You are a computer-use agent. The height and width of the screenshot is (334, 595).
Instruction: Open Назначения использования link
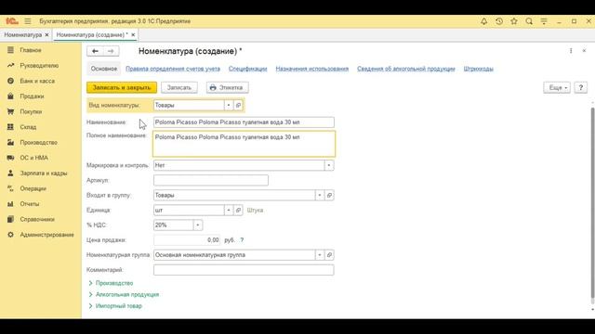[312, 69]
